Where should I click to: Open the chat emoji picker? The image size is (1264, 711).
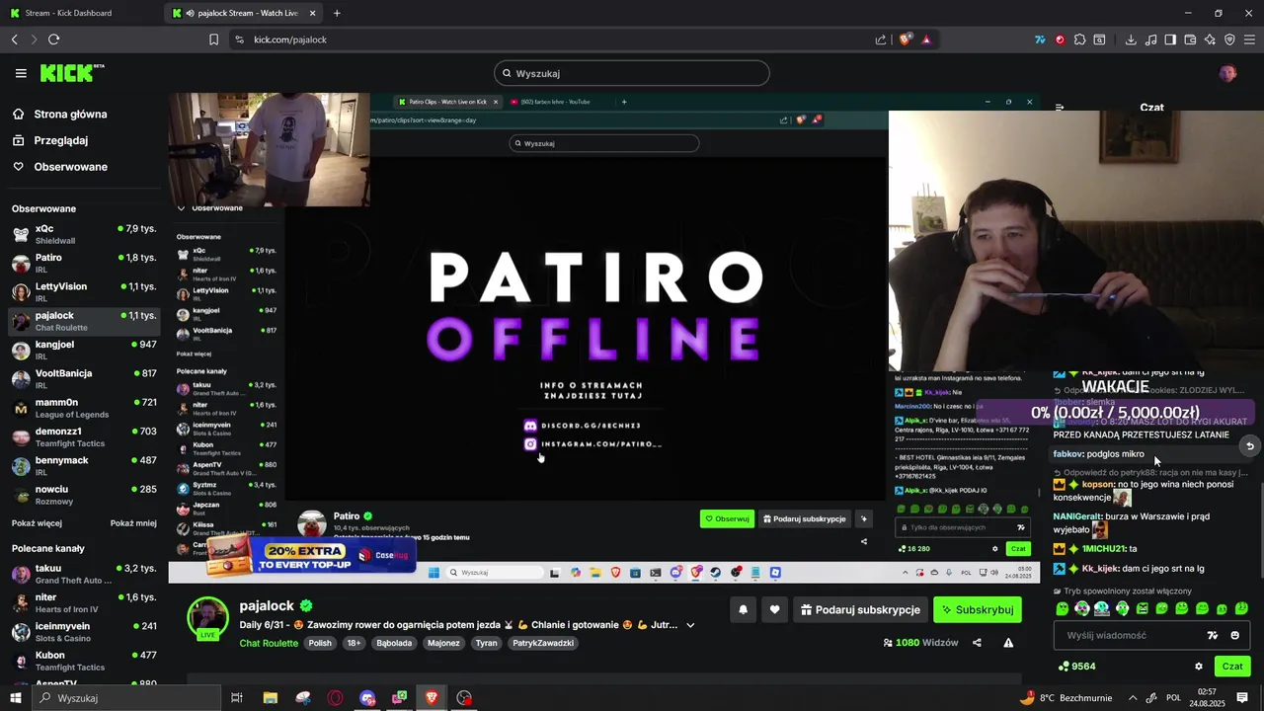pyautogui.click(x=1234, y=635)
